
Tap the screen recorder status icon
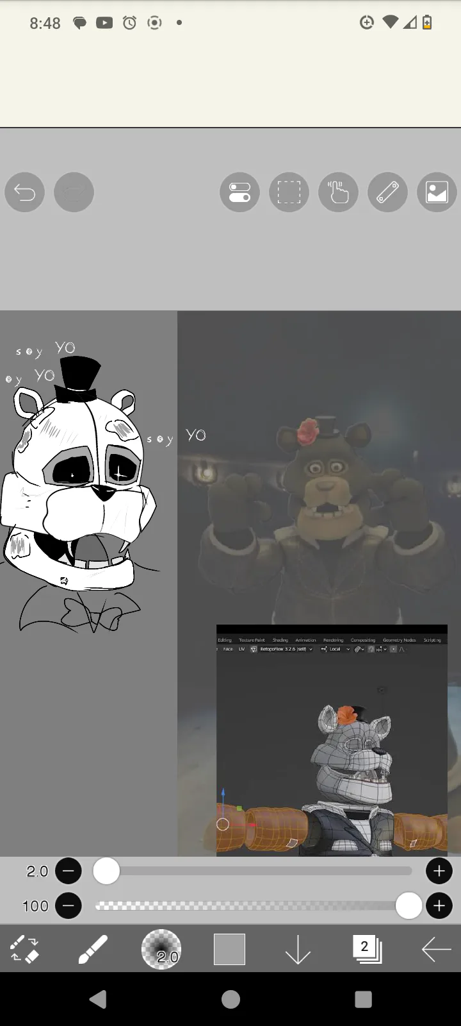pyautogui.click(x=154, y=23)
